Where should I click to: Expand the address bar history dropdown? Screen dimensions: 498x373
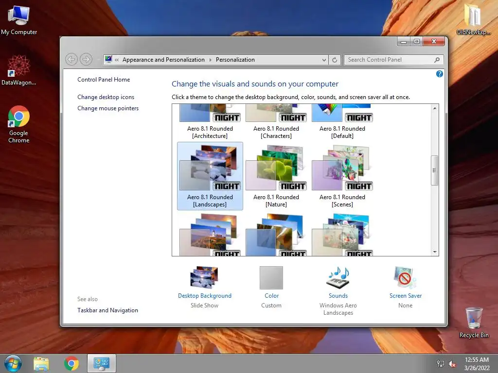click(x=323, y=60)
